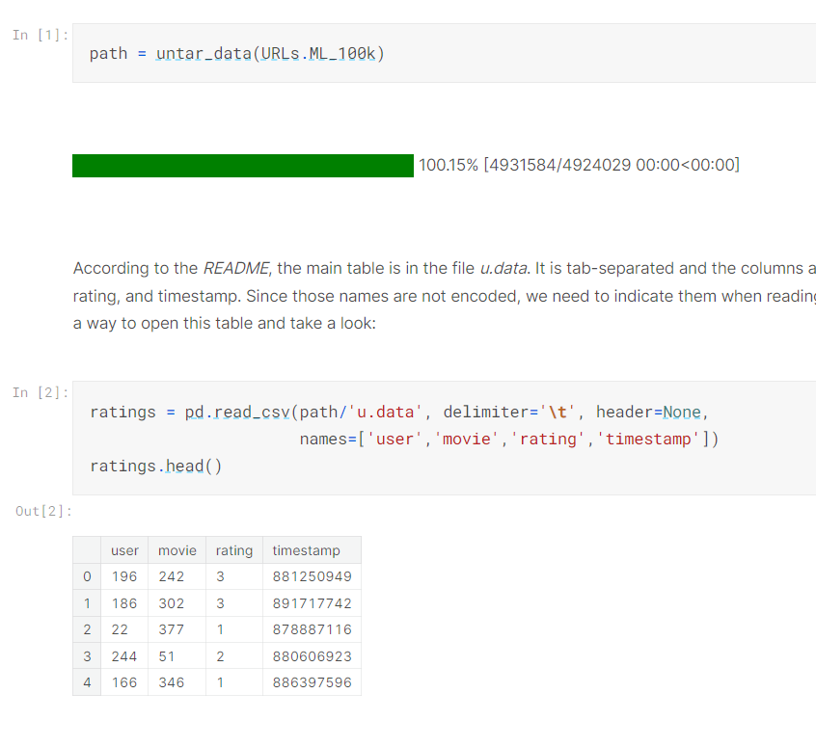Image resolution: width=816 pixels, height=747 pixels.
Task: Click the "'timestamp'" string in the code
Action: tap(648, 440)
